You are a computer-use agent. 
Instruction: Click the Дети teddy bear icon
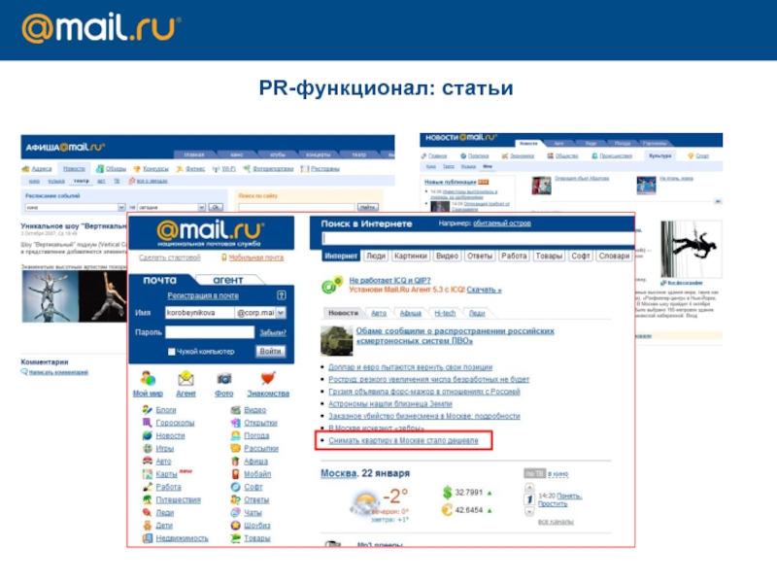pos(148,525)
